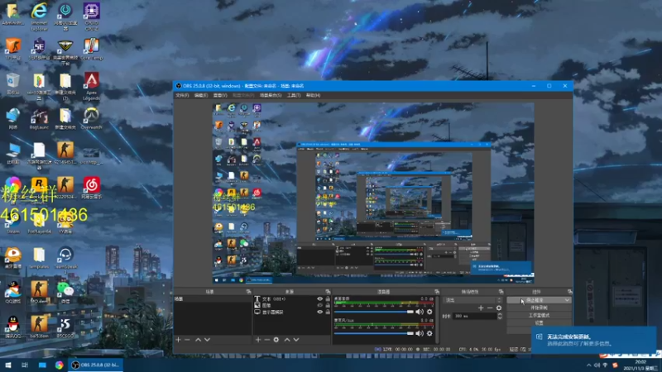Viewport: 662px width, 372px height.
Task: Hide the Text (GDI+) source via eye icon
Action: click(x=319, y=299)
